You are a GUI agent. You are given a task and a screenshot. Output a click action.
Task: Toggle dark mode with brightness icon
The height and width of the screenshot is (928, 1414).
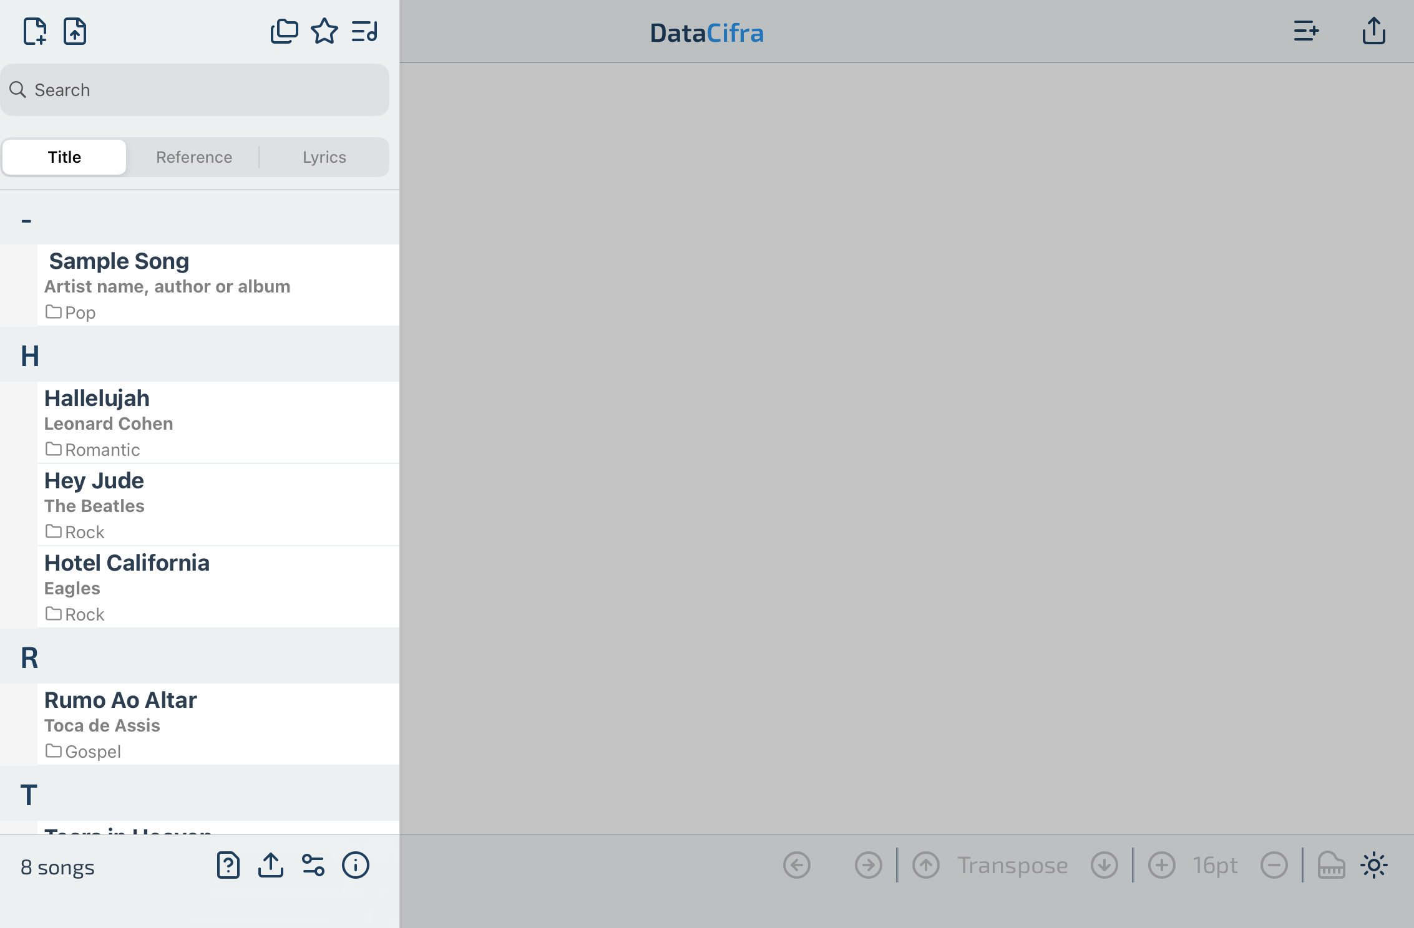click(1373, 866)
